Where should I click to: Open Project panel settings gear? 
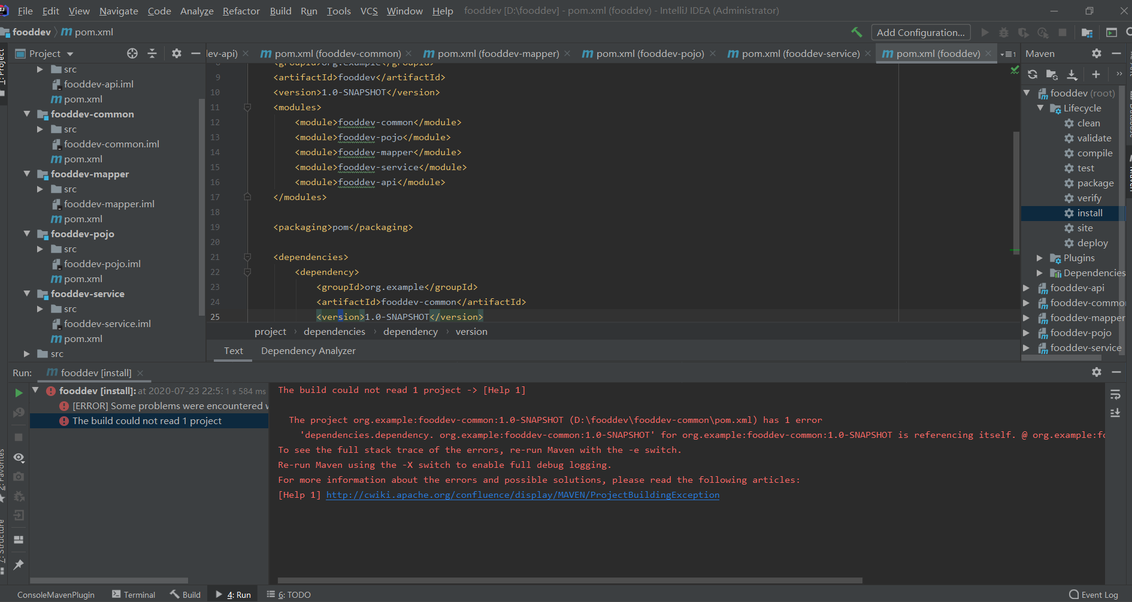[177, 53]
